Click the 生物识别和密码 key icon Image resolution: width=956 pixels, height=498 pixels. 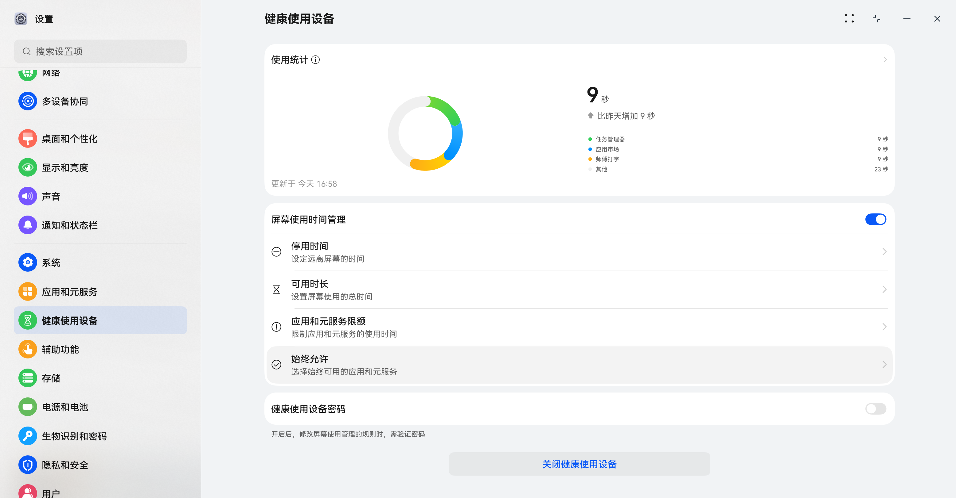[x=27, y=436]
